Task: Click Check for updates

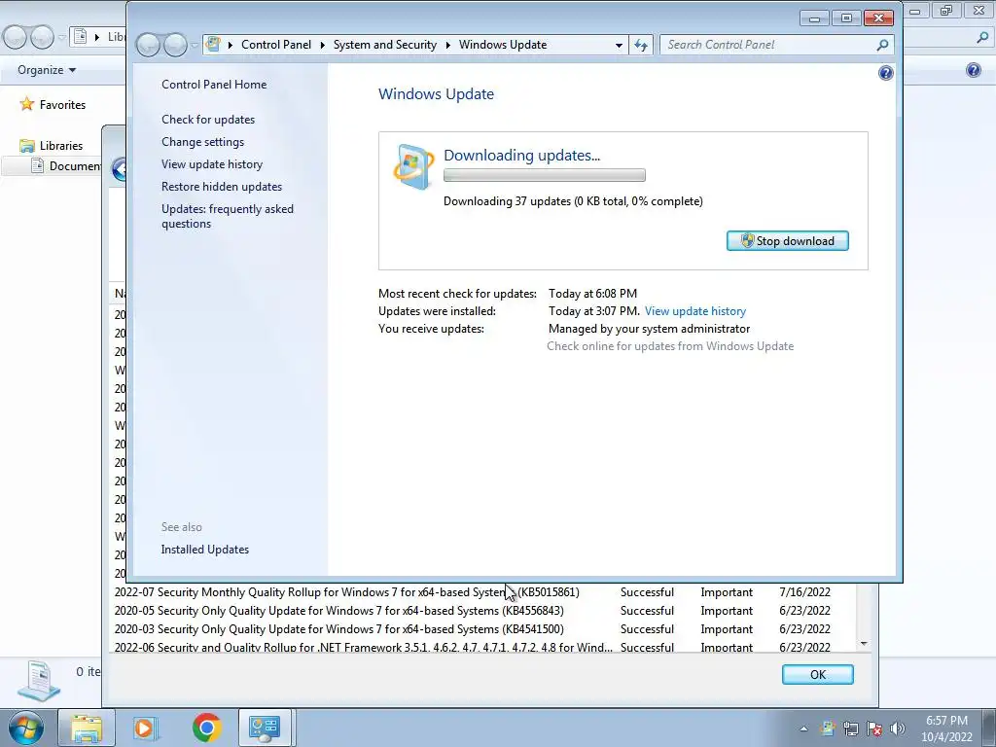Action: point(208,120)
